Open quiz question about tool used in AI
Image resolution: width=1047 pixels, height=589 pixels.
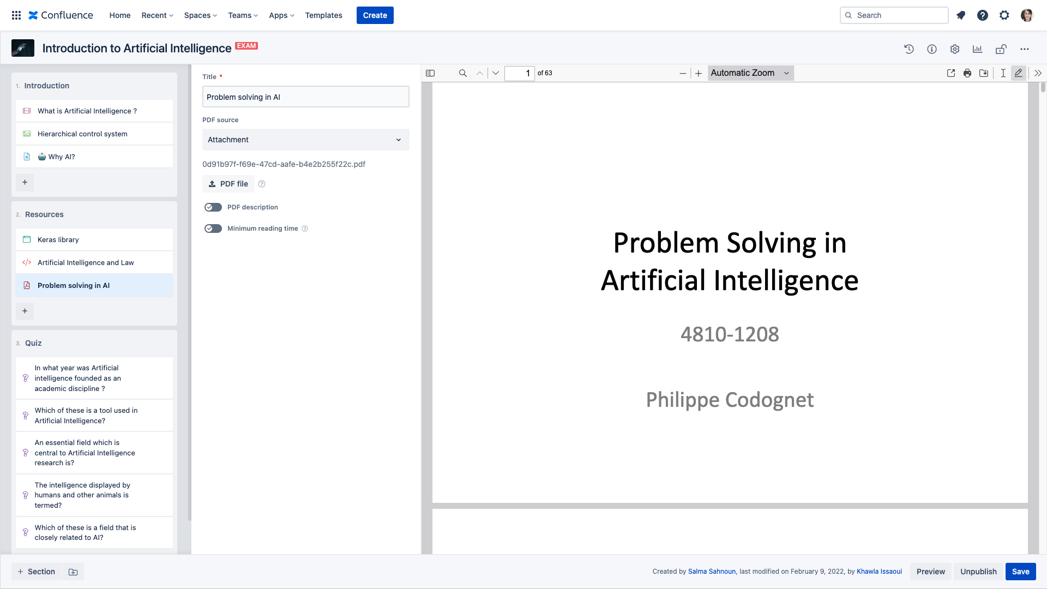(x=94, y=416)
